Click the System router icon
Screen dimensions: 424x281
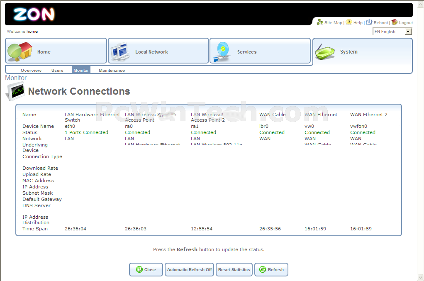click(x=325, y=52)
